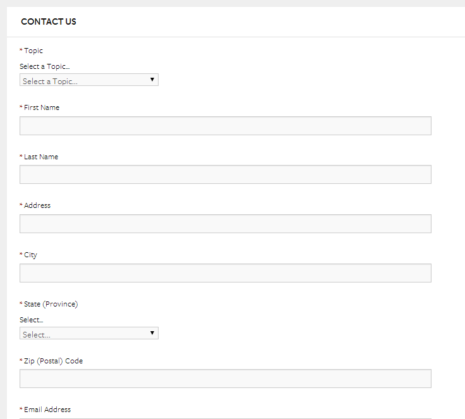This screenshot has height=419, width=465.
Task: Click the Last Name label
Action: click(41, 157)
